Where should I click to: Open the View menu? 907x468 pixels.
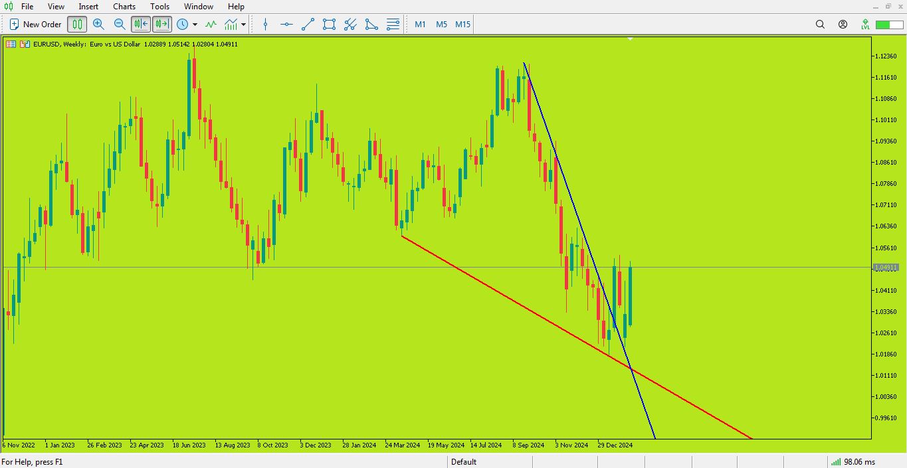[56, 7]
